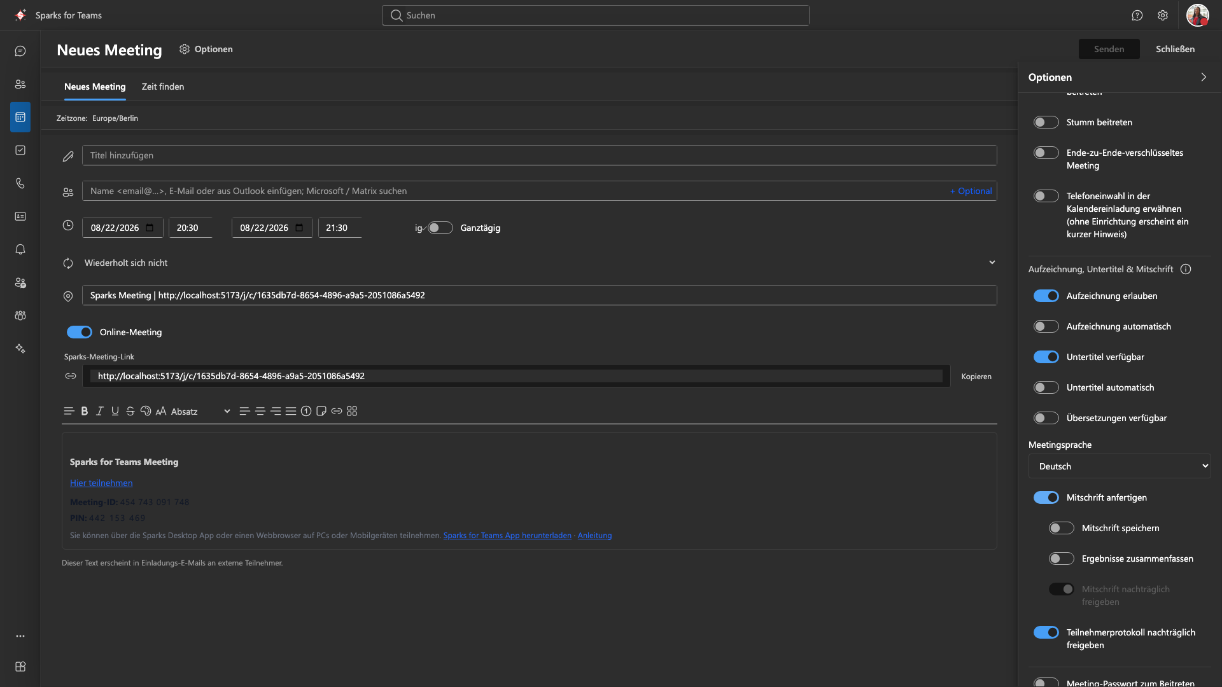Click the three-dots More icon in sidebar
The width and height of the screenshot is (1222, 687).
tap(20, 636)
